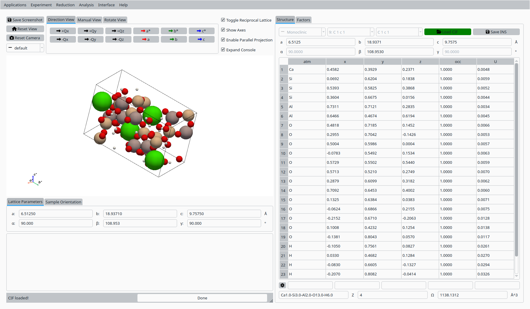Toggle the Reciprocal Lattice checkbox
530x309 pixels.
pyautogui.click(x=223, y=20)
